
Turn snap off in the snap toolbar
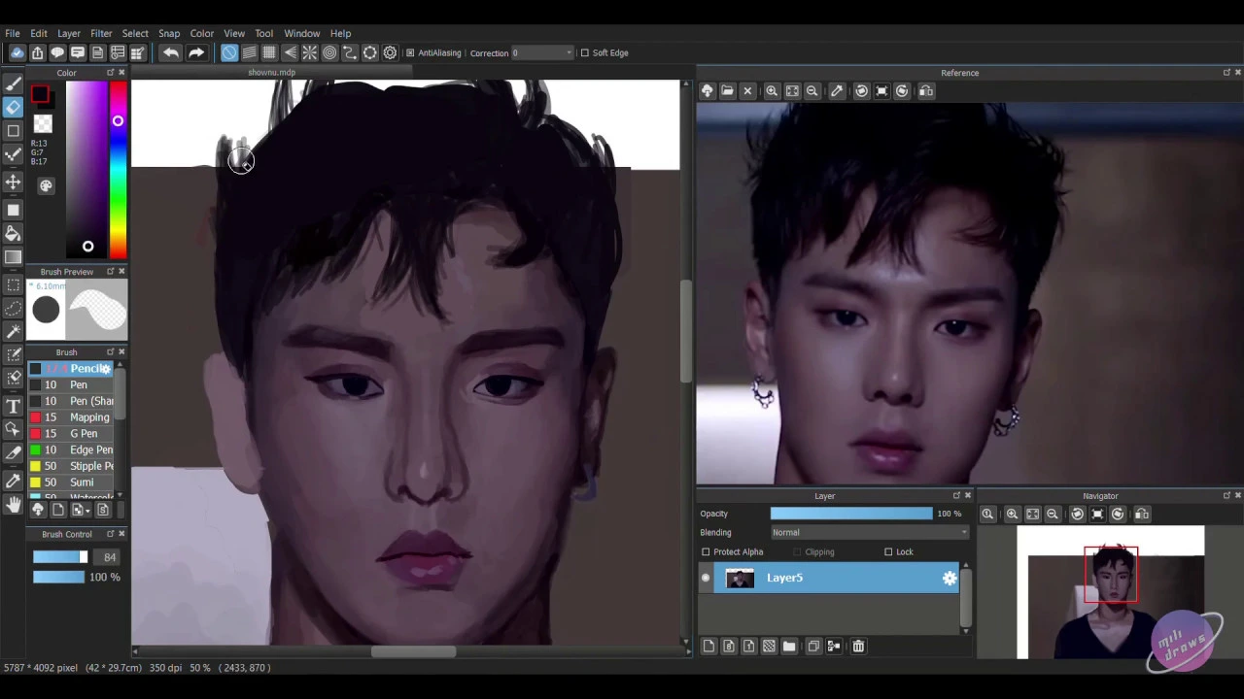[x=229, y=52]
